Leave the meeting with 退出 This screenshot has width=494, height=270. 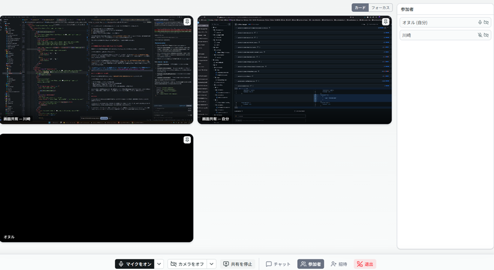(365, 264)
